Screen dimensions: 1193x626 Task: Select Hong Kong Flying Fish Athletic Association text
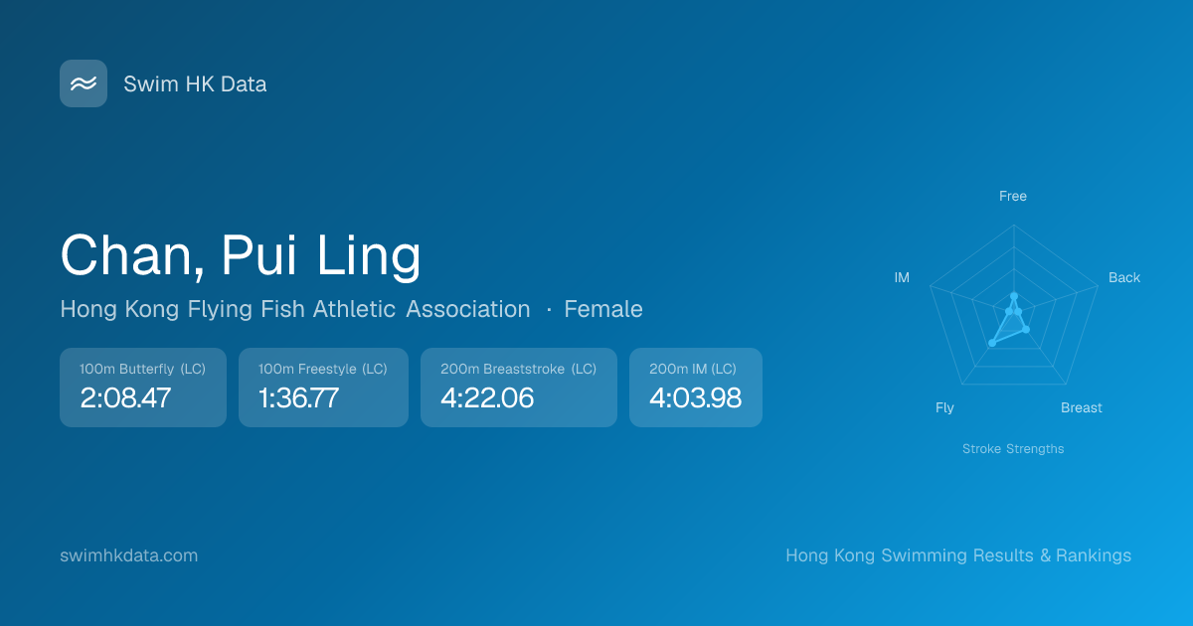[x=295, y=309]
